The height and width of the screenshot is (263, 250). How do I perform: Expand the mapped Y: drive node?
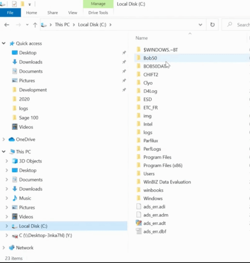pos(7,235)
